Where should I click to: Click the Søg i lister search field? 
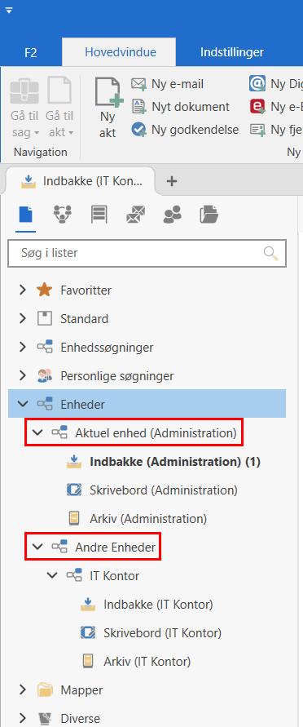tap(147, 253)
